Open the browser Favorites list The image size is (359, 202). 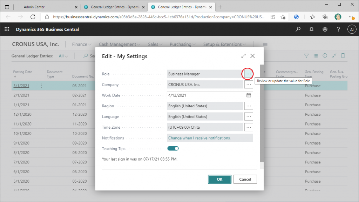(x=312, y=17)
